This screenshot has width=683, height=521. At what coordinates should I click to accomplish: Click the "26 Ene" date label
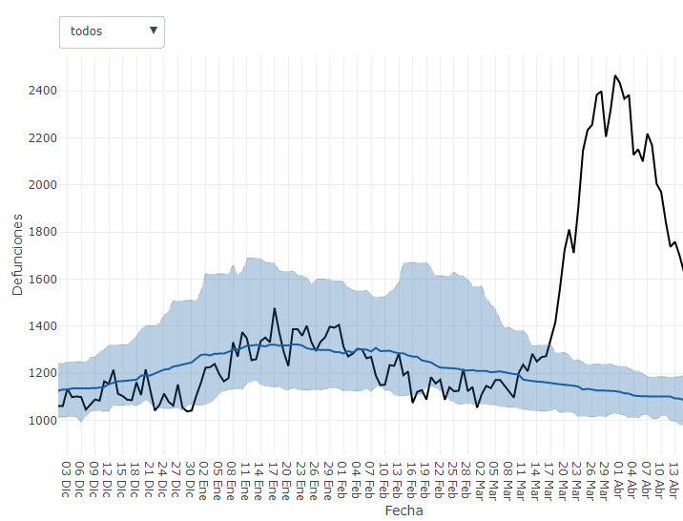(315, 481)
